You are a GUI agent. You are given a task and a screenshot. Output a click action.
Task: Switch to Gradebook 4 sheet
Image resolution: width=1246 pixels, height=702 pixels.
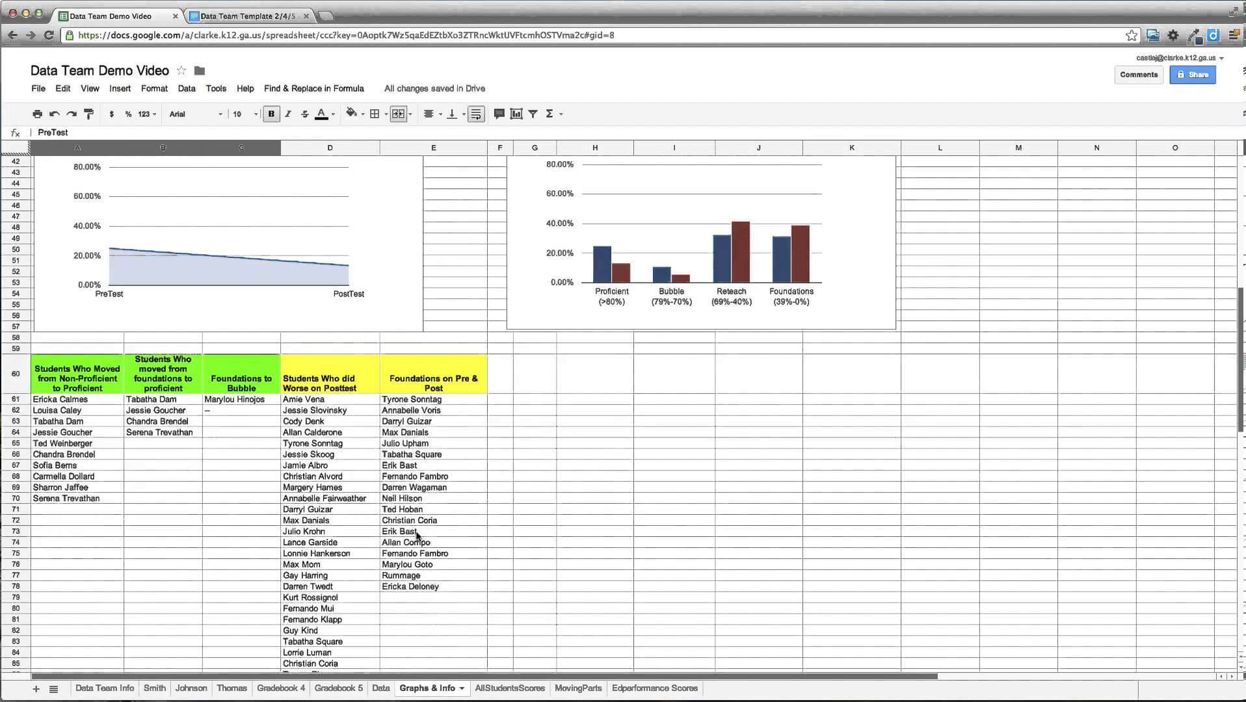pyautogui.click(x=281, y=688)
